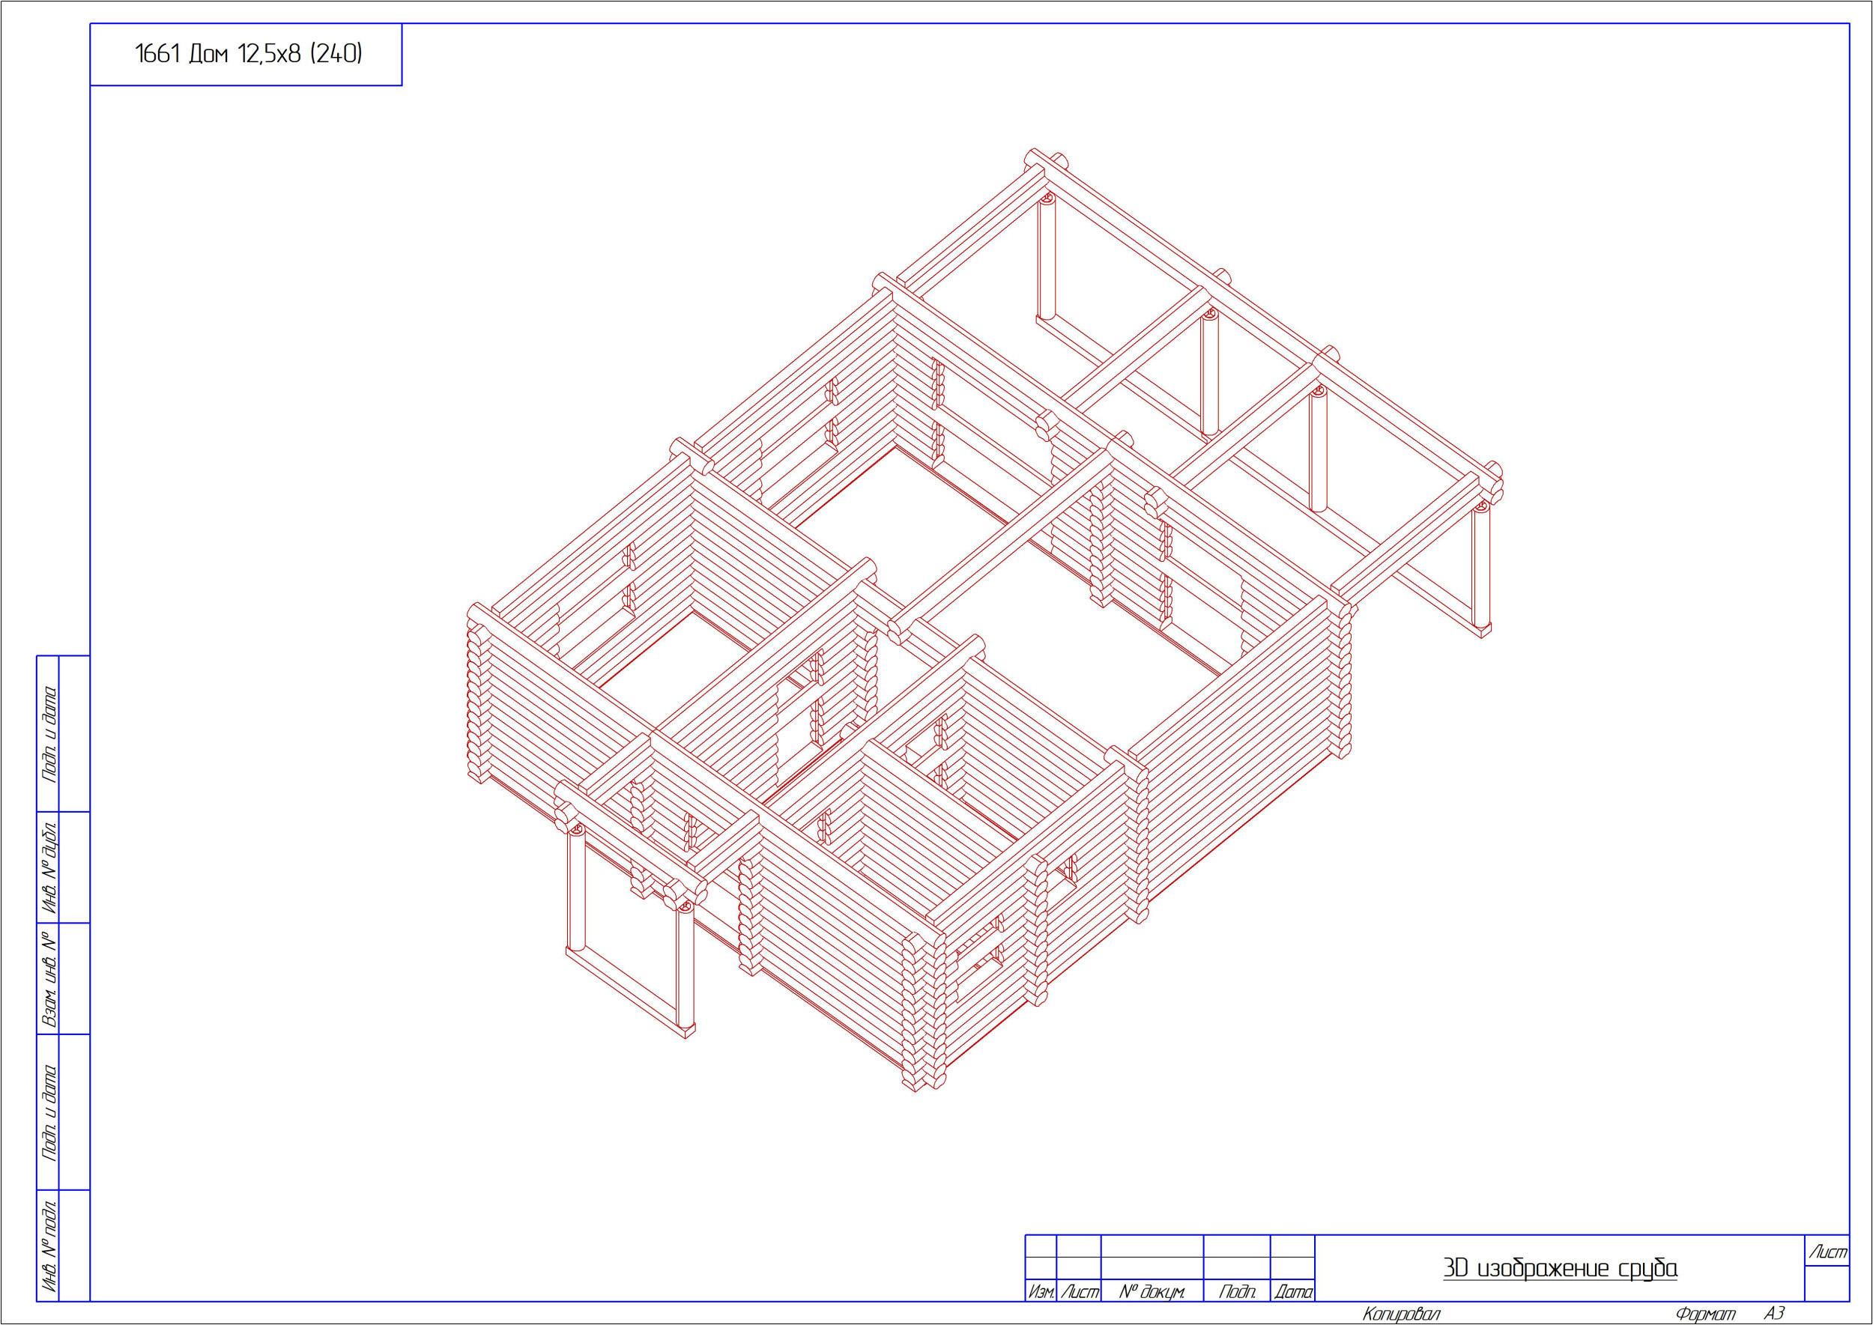Click the empty cell above the '№ докум.' header

tap(1152, 1269)
